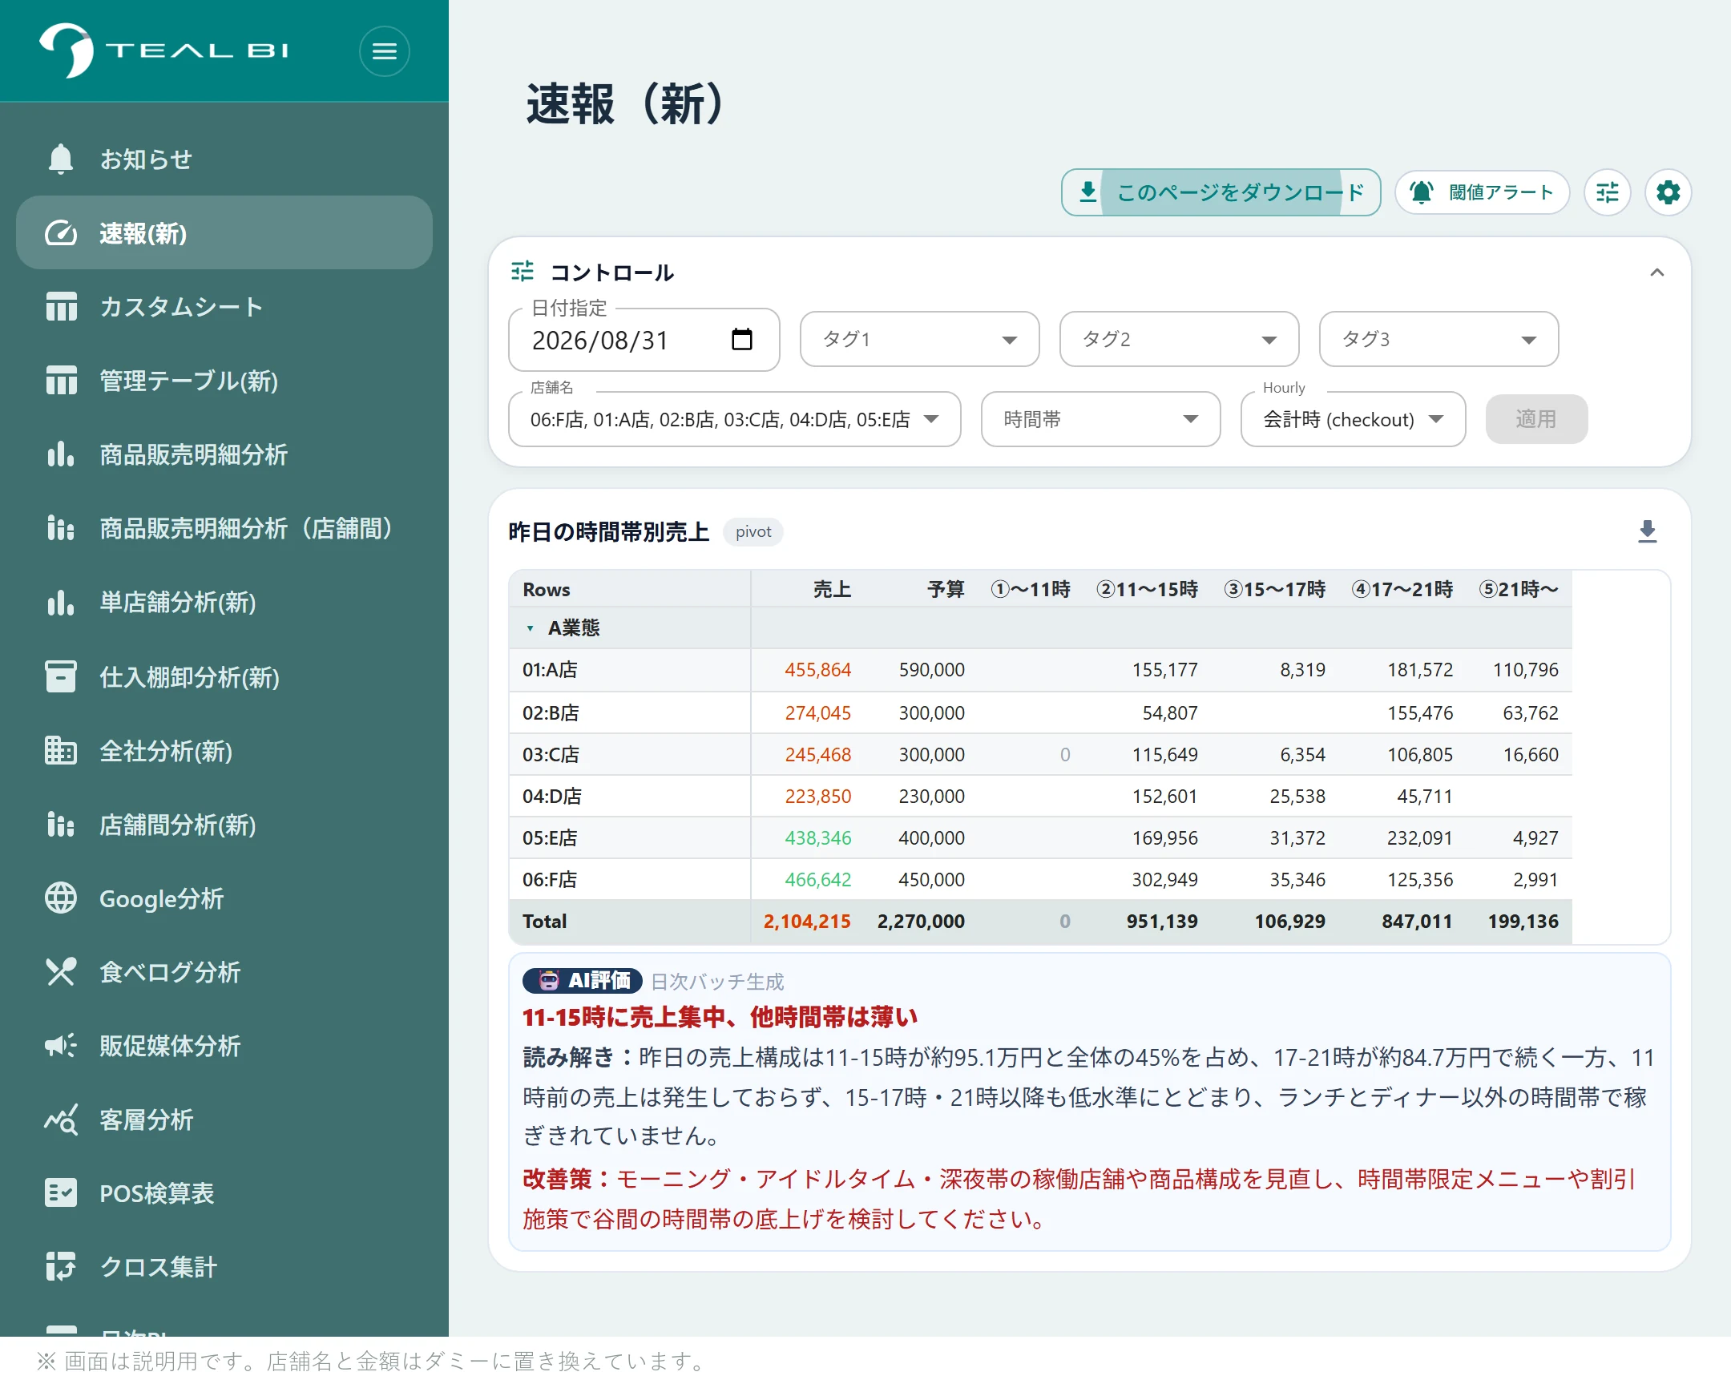Click the checklist icon for POS検算表
Image resolution: width=1731 pixels, height=1388 pixels.
[x=60, y=1193]
